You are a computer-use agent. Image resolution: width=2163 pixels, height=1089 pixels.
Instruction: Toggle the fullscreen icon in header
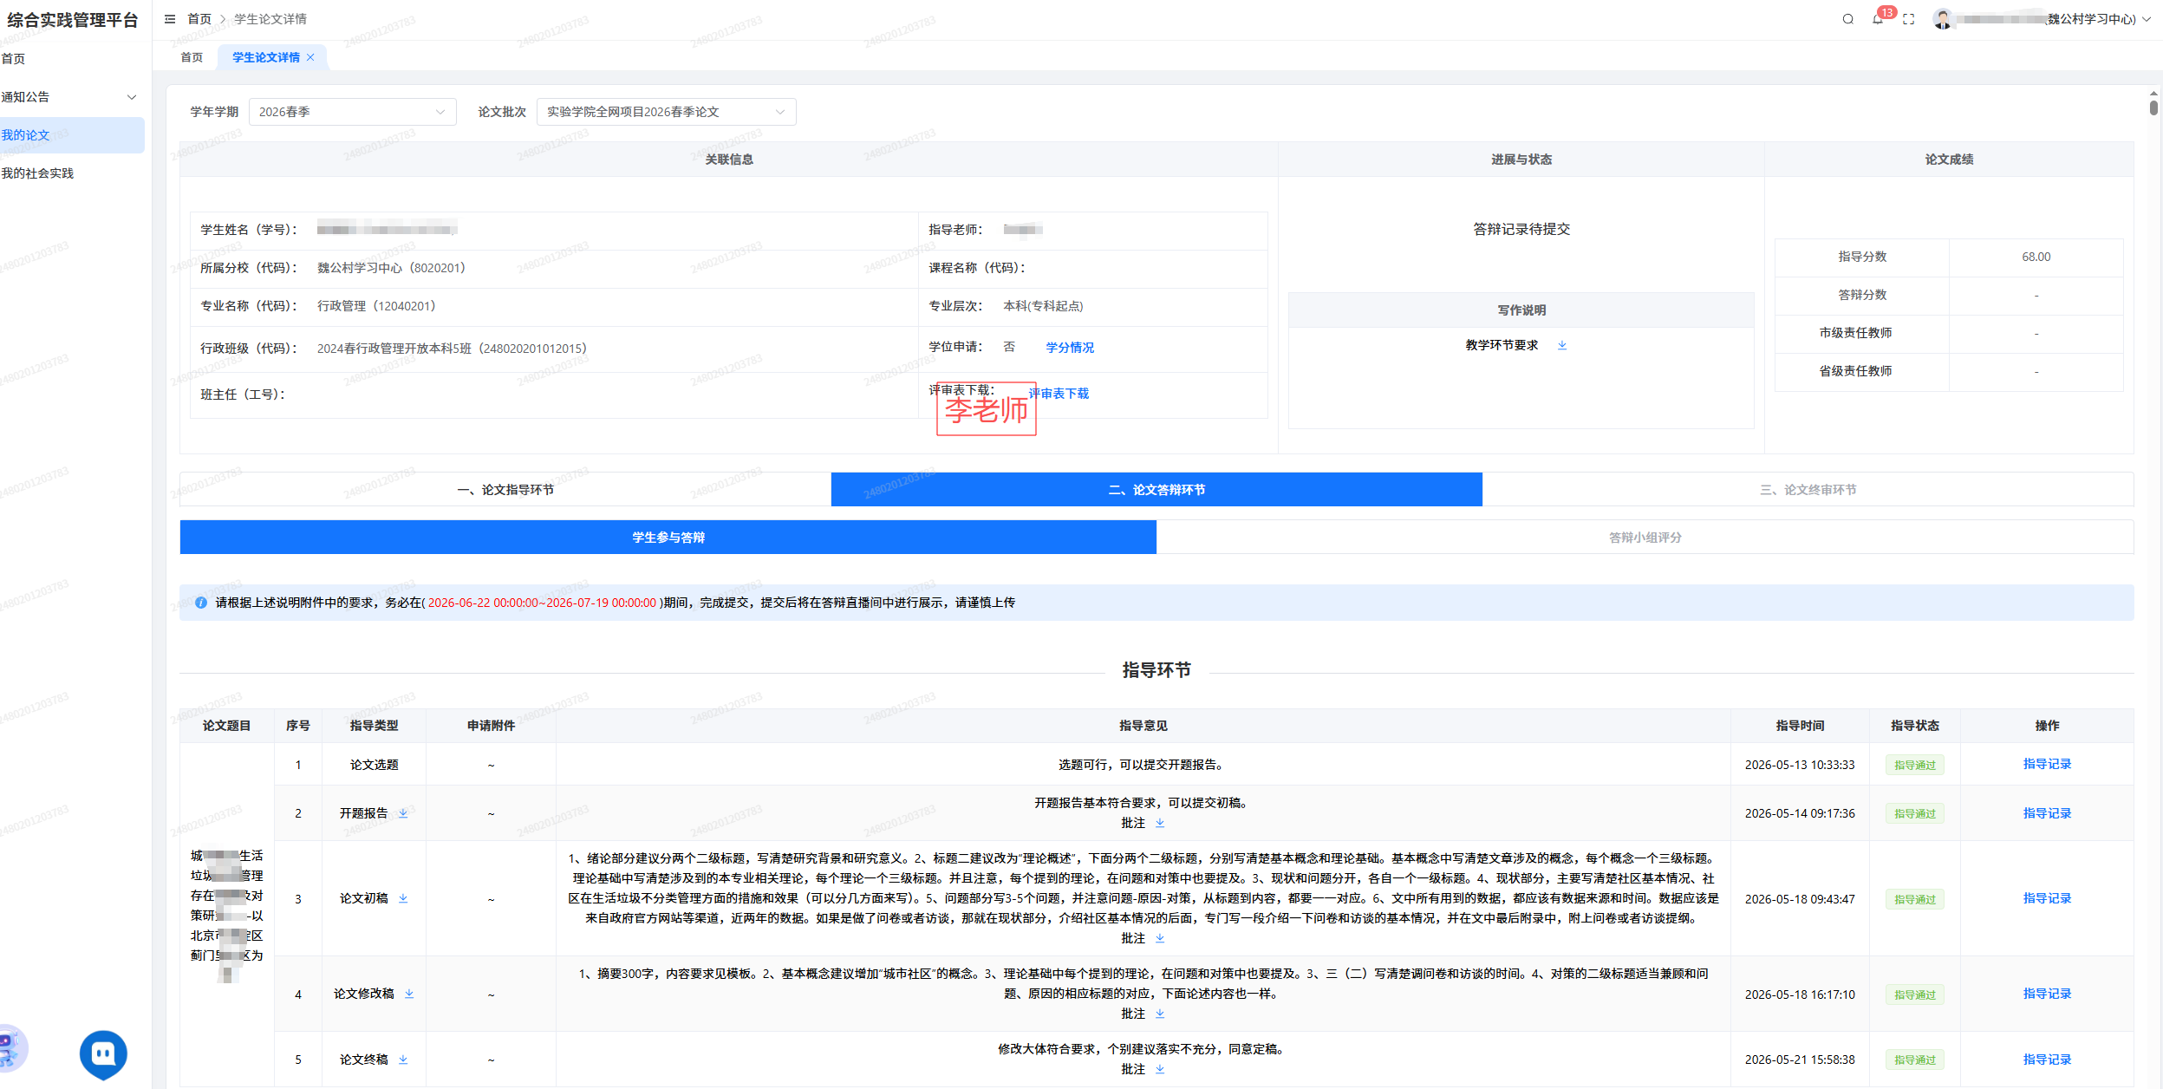pyautogui.click(x=1908, y=19)
